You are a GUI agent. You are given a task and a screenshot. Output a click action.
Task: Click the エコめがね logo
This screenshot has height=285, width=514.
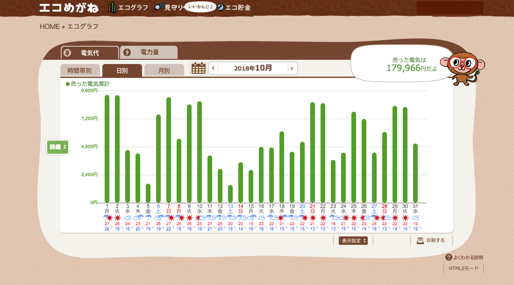click(70, 7)
